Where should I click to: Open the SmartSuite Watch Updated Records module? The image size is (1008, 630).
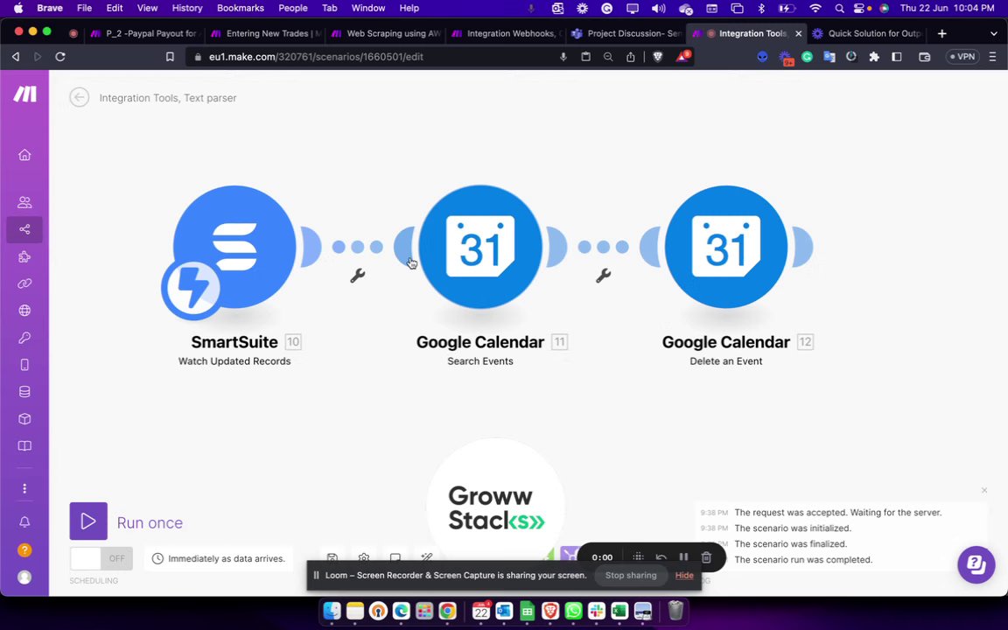point(234,247)
